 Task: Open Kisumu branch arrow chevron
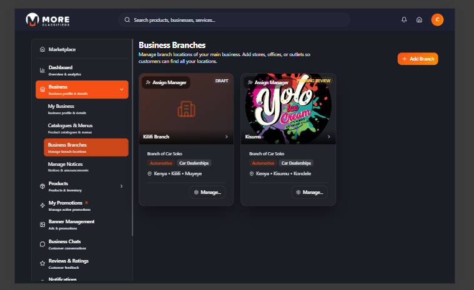[x=328, y=137]
